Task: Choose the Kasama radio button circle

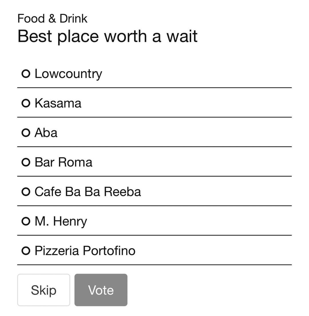Action: coord(26,103)
